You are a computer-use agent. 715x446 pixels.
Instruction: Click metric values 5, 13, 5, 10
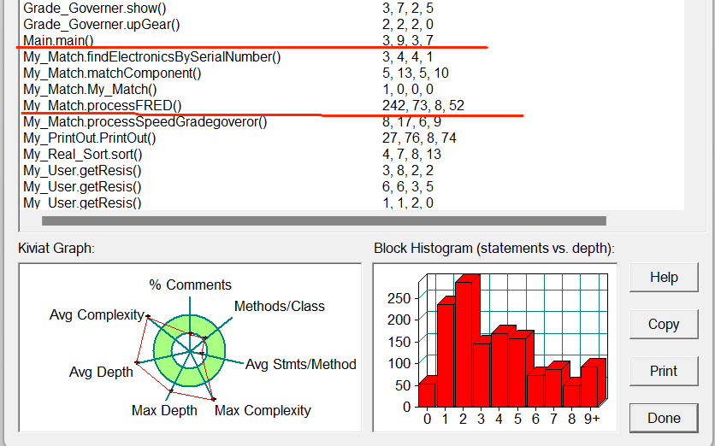[416, 73]
